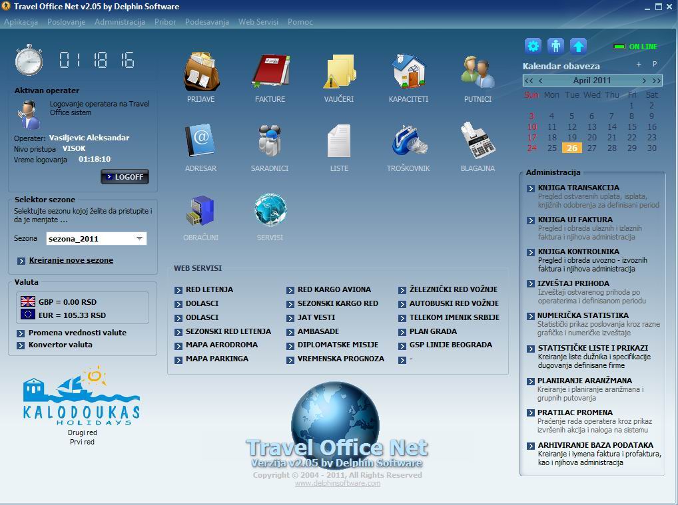Go to previous month in calendar
Image resolution: width=678 pixels, height=505 pixels.
pos(541,81)
